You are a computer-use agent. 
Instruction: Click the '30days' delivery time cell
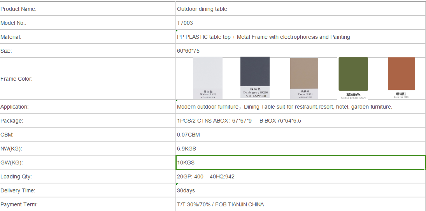pyautogui.click(x=300, y=190)
